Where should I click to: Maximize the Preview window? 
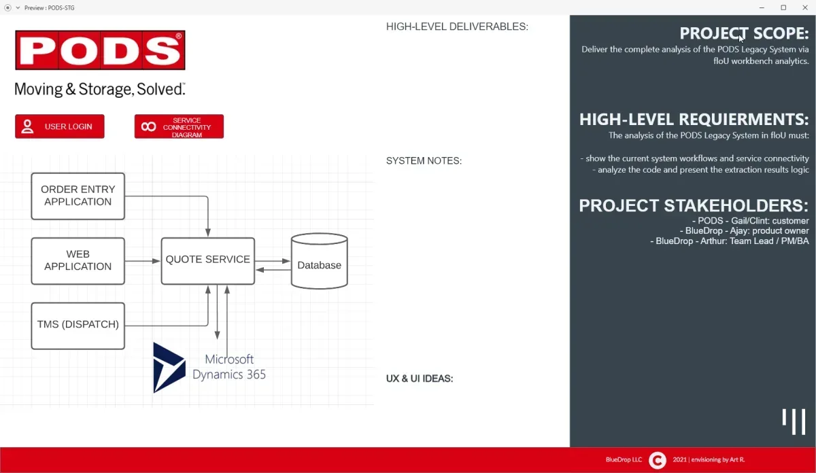[x=783, y=7]
